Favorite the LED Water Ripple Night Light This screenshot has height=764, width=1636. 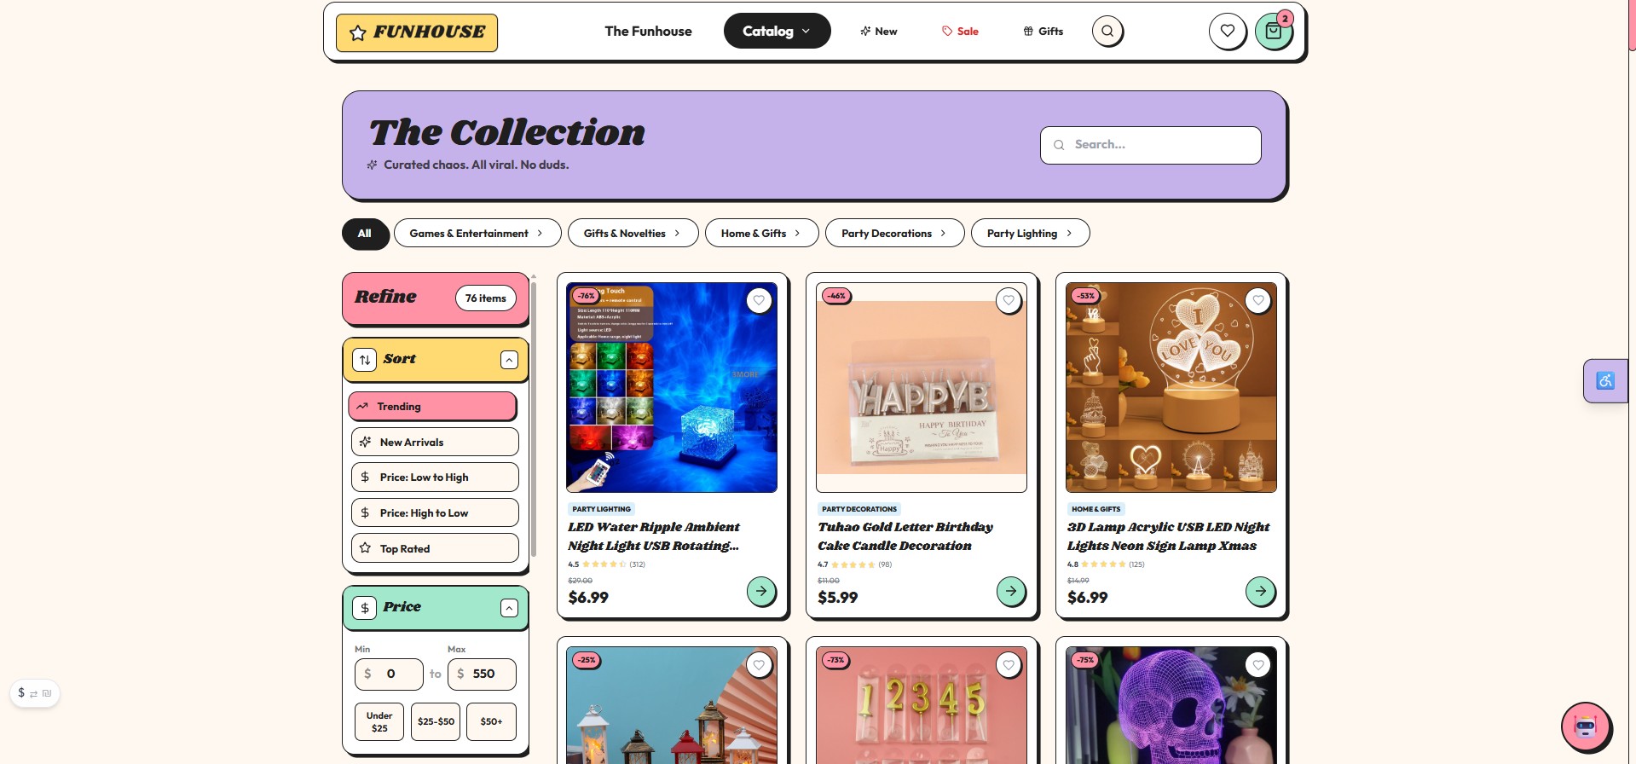tap(759, 300)
